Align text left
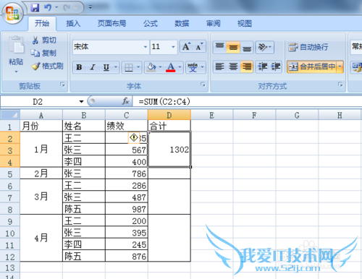Viewport: 362px width, 279px height. pyautogui.click(x=219, y=66)
